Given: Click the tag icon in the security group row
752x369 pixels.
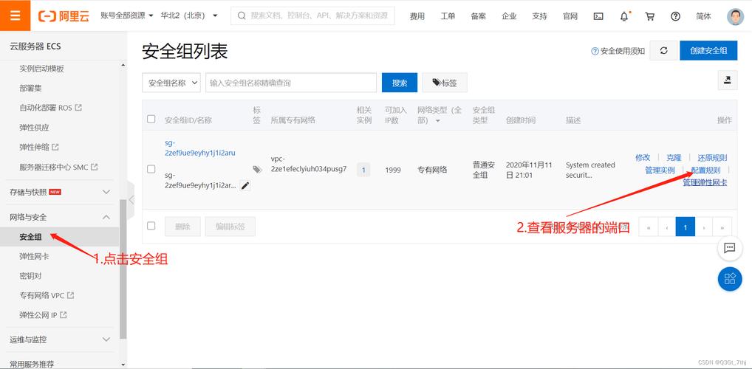Looking at the screenshot, I should [257, 170].
